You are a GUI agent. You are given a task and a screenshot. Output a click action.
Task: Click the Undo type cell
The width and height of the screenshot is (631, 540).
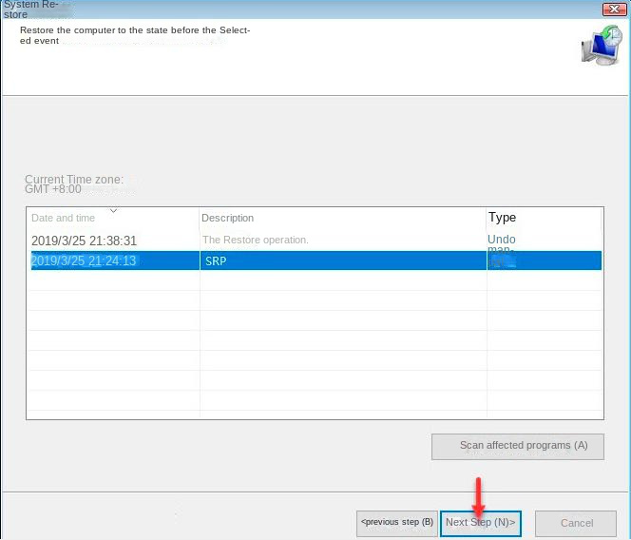[x=502, y=240]
